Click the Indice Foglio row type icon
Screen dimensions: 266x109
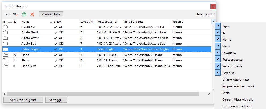tap(5, 49)
